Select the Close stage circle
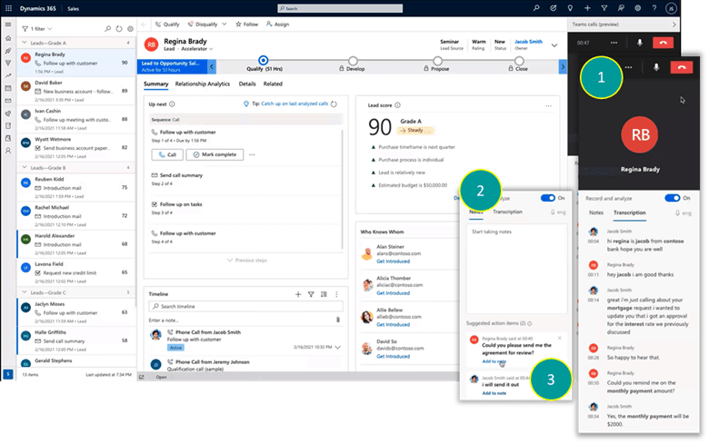 519,61
